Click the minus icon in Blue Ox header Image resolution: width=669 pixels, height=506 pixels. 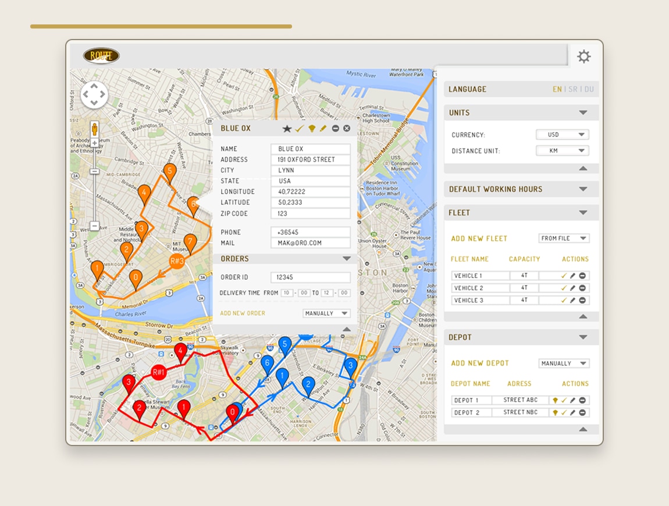point(335,129)
